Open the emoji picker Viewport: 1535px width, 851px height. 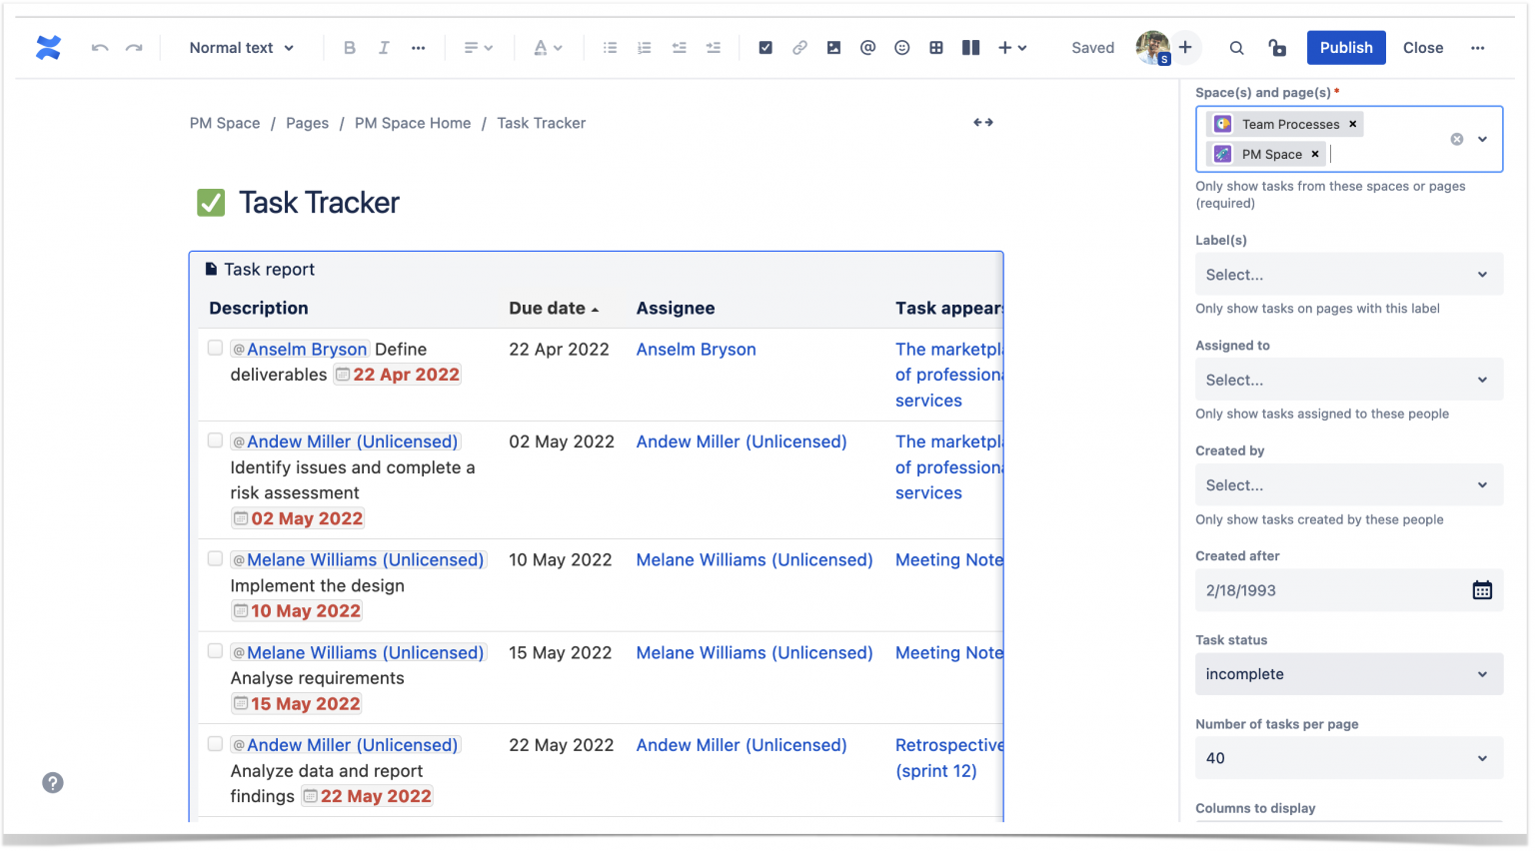pos(901,47)
